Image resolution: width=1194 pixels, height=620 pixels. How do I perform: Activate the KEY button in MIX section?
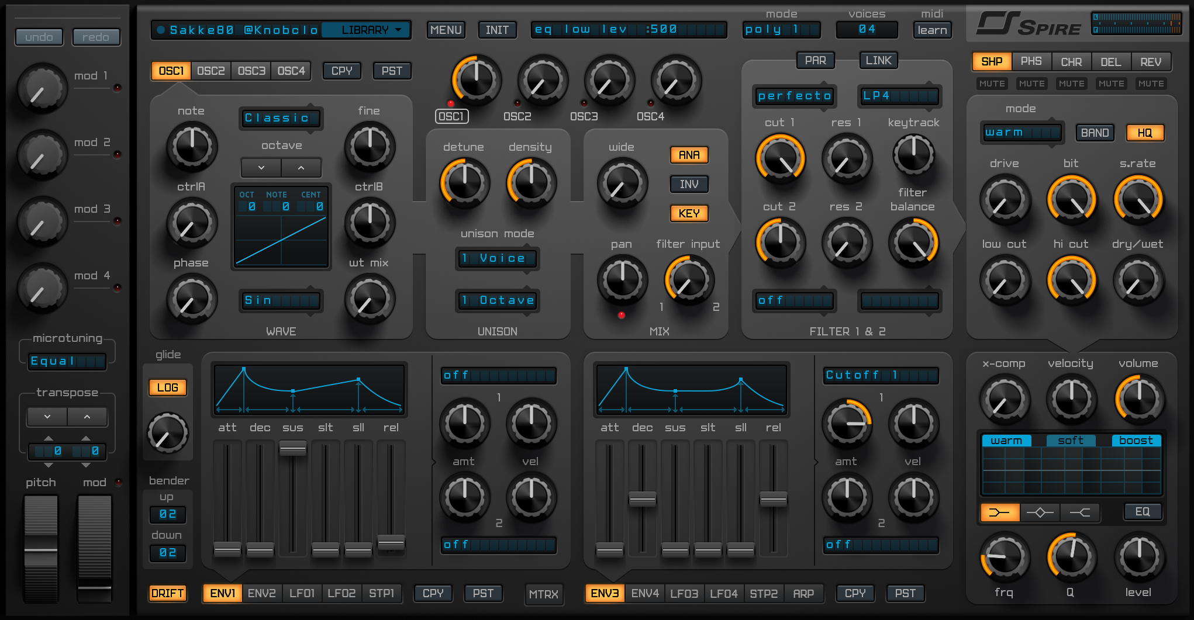tap(688, 213)
